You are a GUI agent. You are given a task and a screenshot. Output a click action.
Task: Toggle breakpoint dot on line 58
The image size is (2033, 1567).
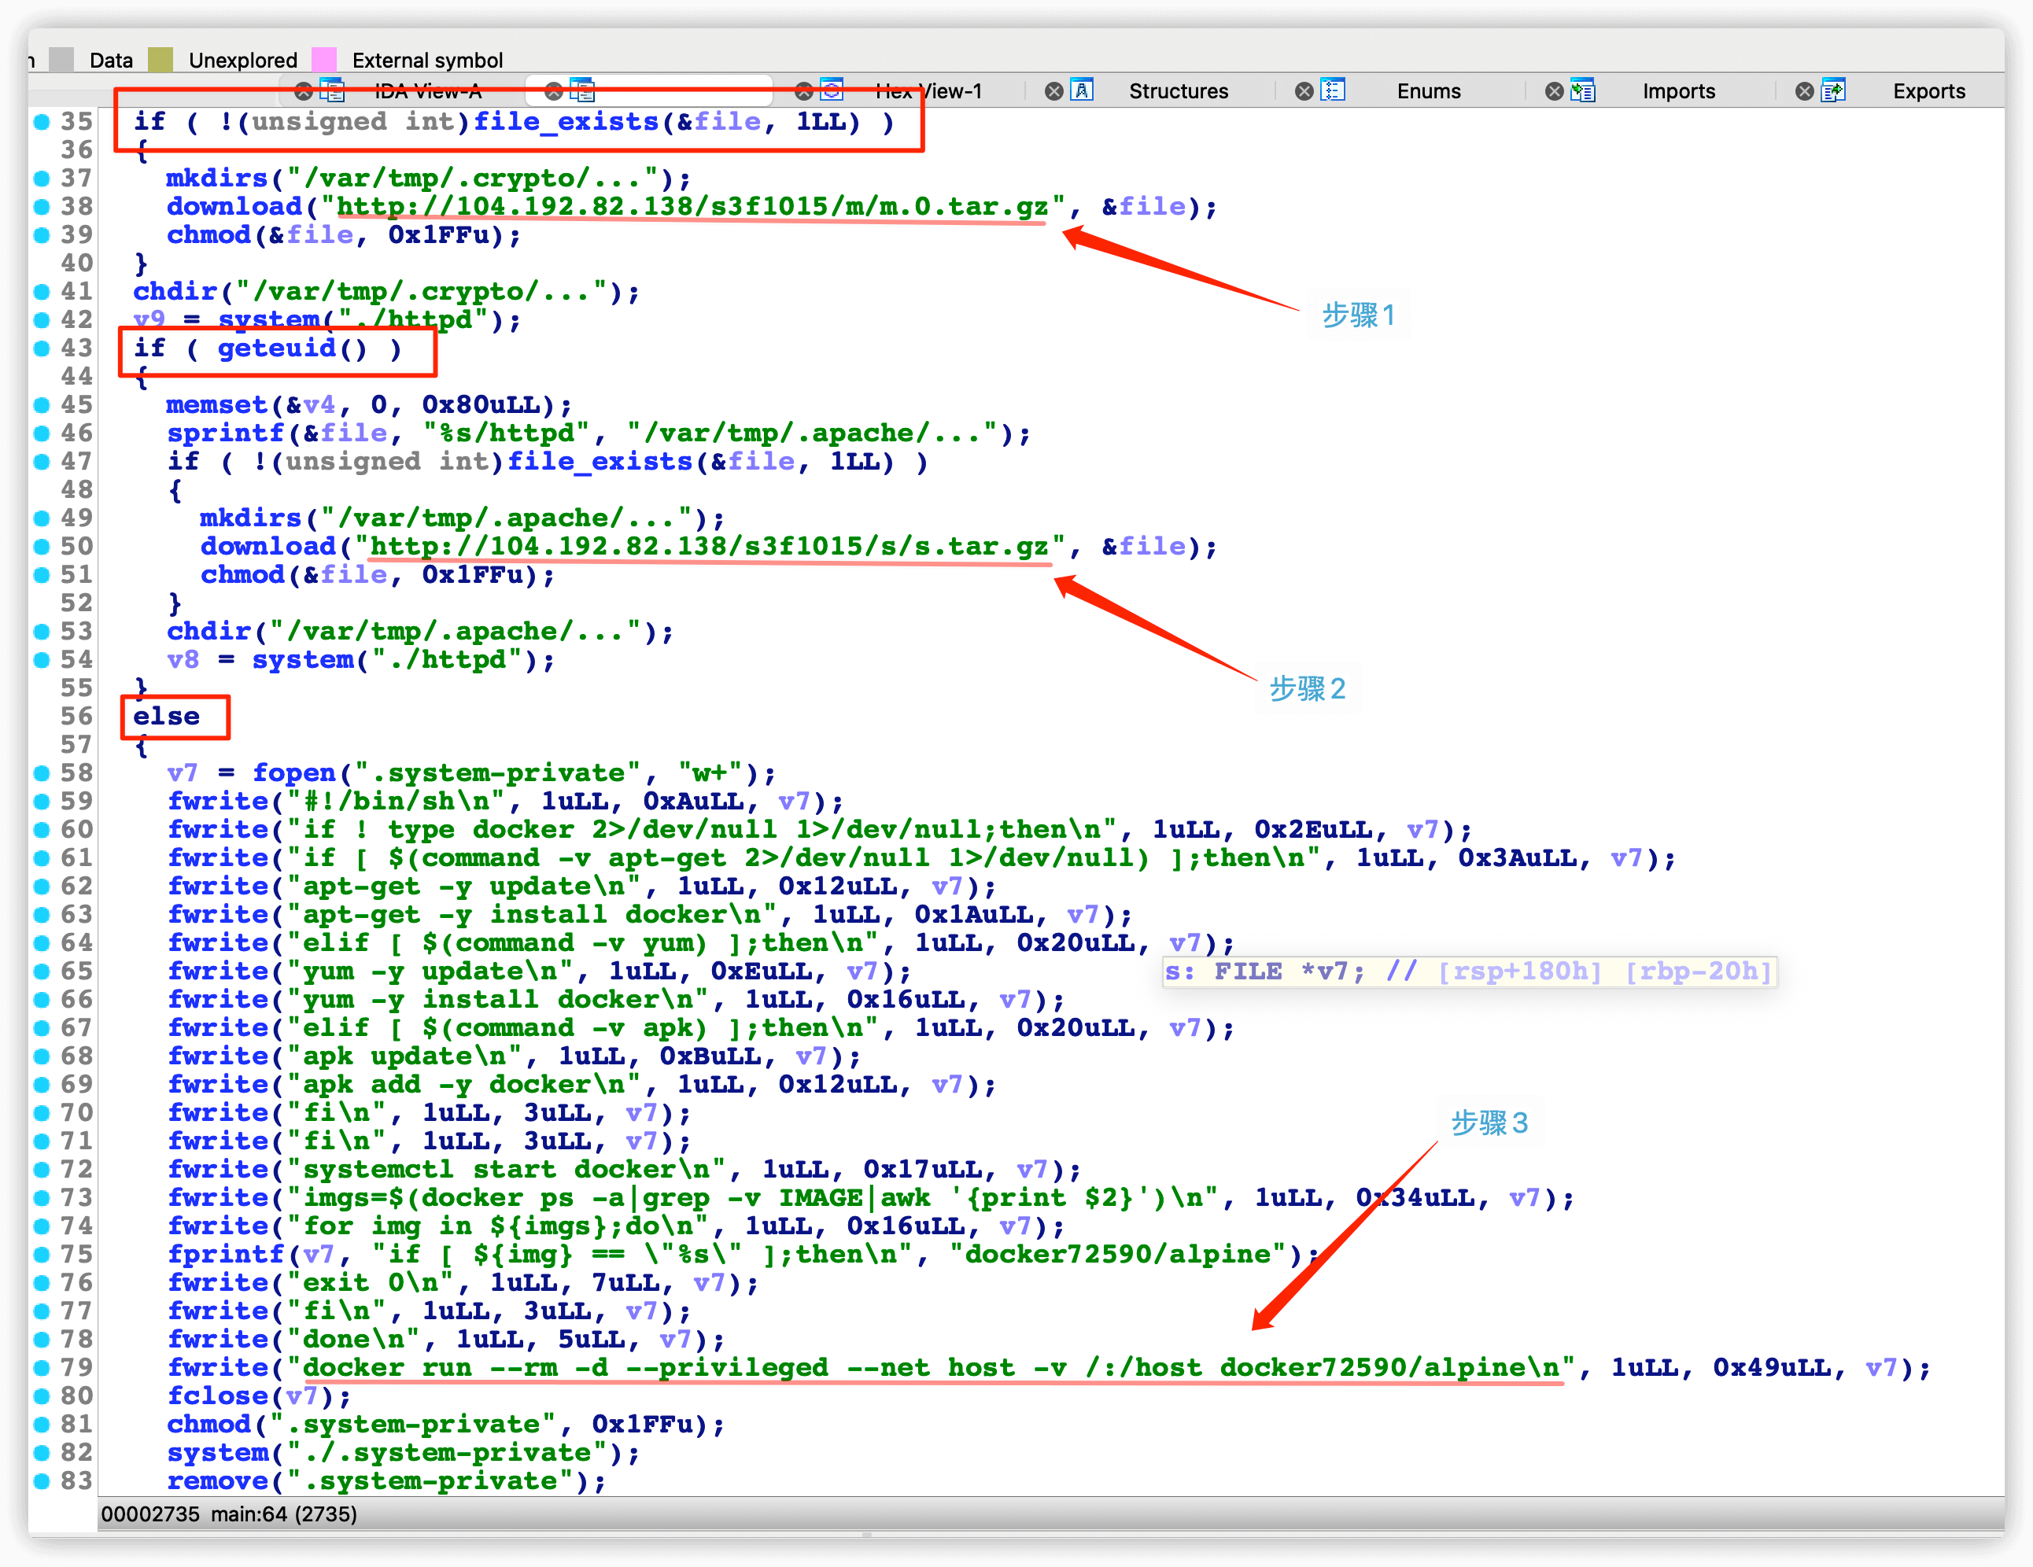pyautogui.click(x=41, y=772)
